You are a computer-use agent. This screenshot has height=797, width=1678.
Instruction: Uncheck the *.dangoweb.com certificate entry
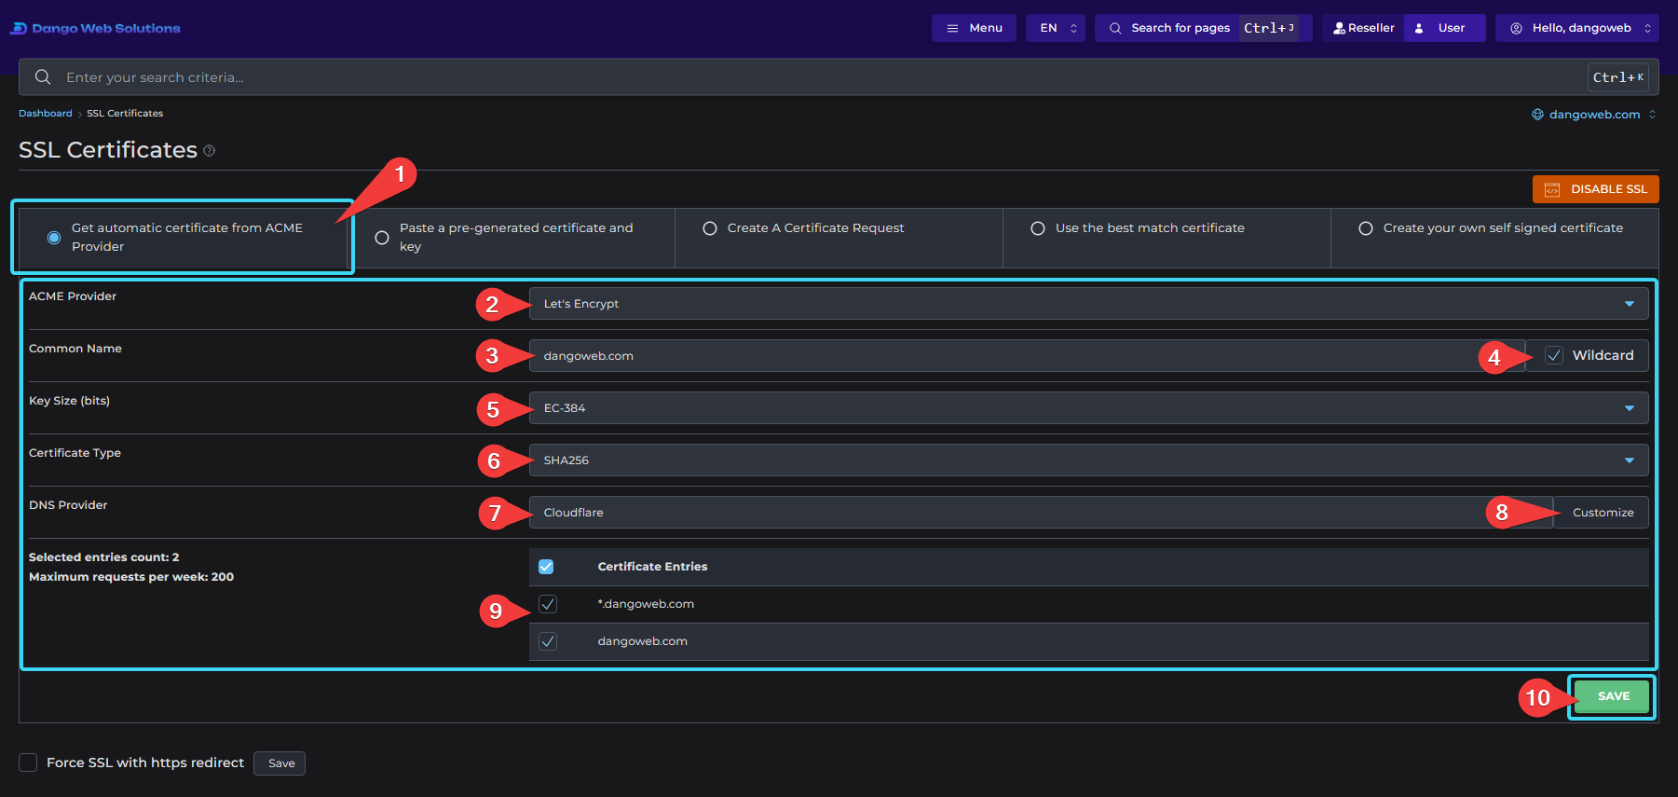[548, 604]
